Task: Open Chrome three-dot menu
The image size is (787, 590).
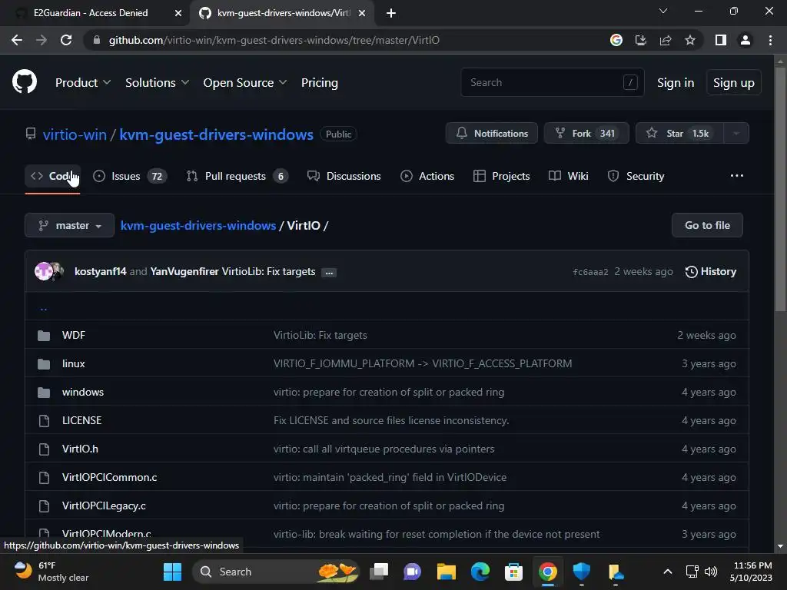Action: pos(770,40)
